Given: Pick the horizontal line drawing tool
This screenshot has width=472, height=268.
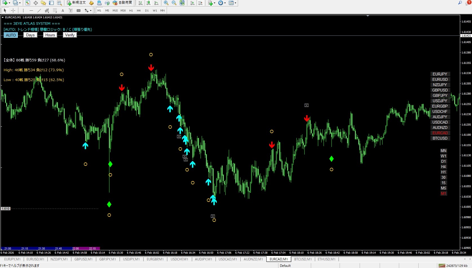Looking at the screenshot, I should tap(31, 10).
